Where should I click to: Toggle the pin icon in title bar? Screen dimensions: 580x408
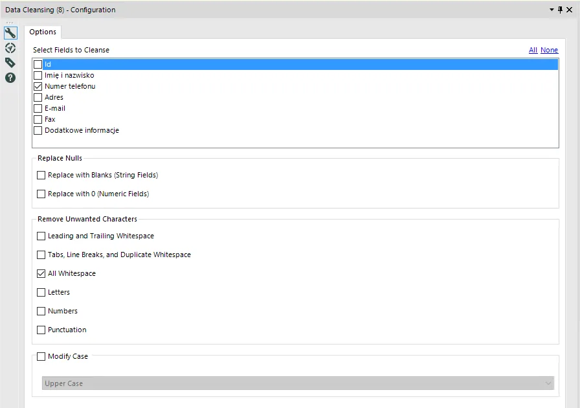(560, 10)
